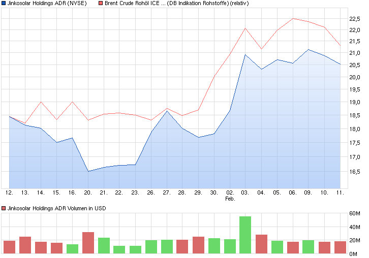This screenshot has height=258, width=369.
Task: Click the 0M volume axis label
Action: tap(353, 254)
